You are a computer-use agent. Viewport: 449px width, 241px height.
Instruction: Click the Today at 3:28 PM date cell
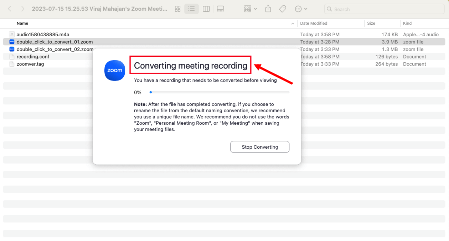tap(320, 42)
